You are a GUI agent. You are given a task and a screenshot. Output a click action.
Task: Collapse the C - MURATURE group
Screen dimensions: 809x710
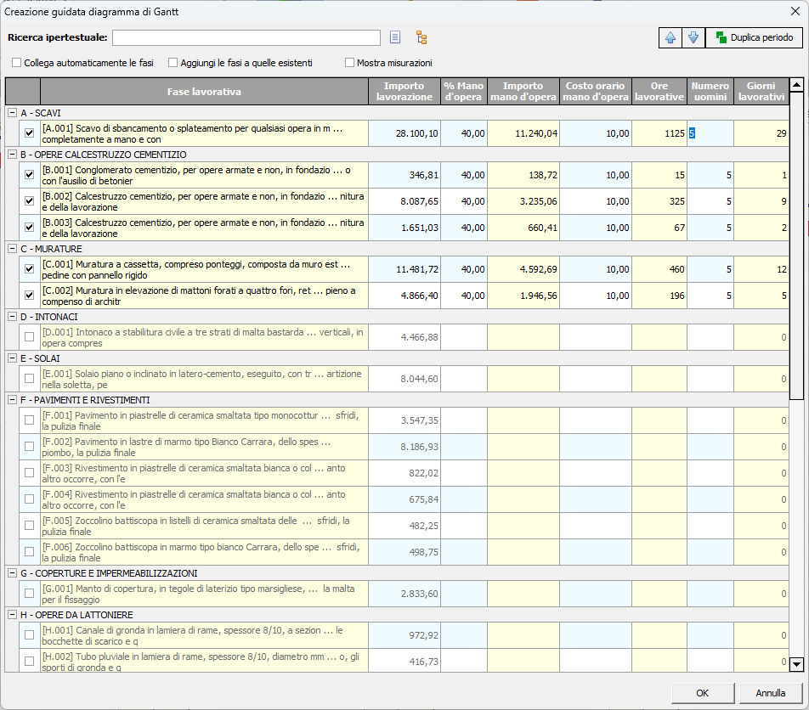(12, 249)
